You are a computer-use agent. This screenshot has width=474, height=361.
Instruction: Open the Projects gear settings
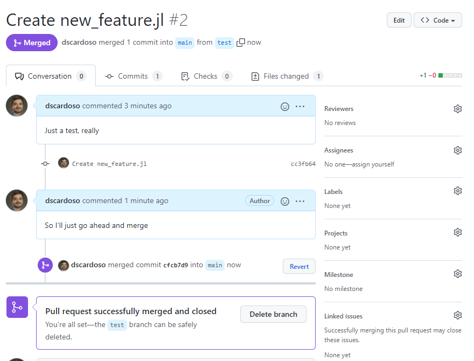(x=457, y=233)
